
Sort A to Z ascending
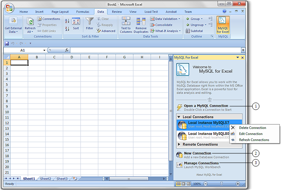pyautogui.click(x=67, y=21)
